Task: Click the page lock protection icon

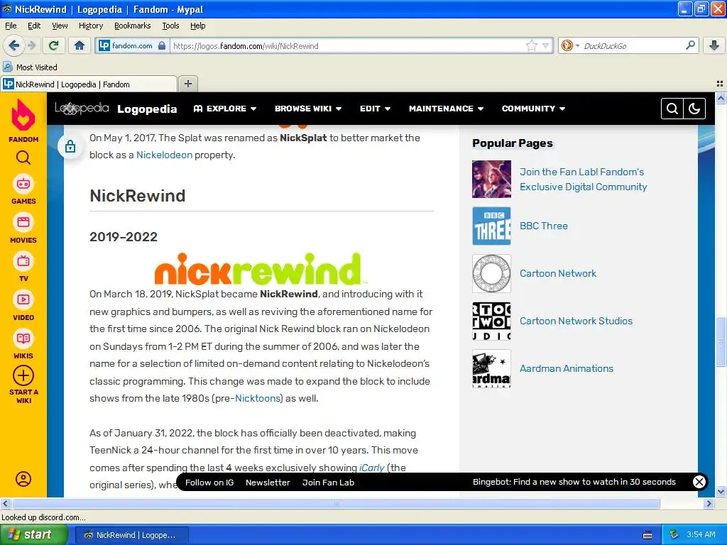Action: pyautogui.click(x=70, y=146)
